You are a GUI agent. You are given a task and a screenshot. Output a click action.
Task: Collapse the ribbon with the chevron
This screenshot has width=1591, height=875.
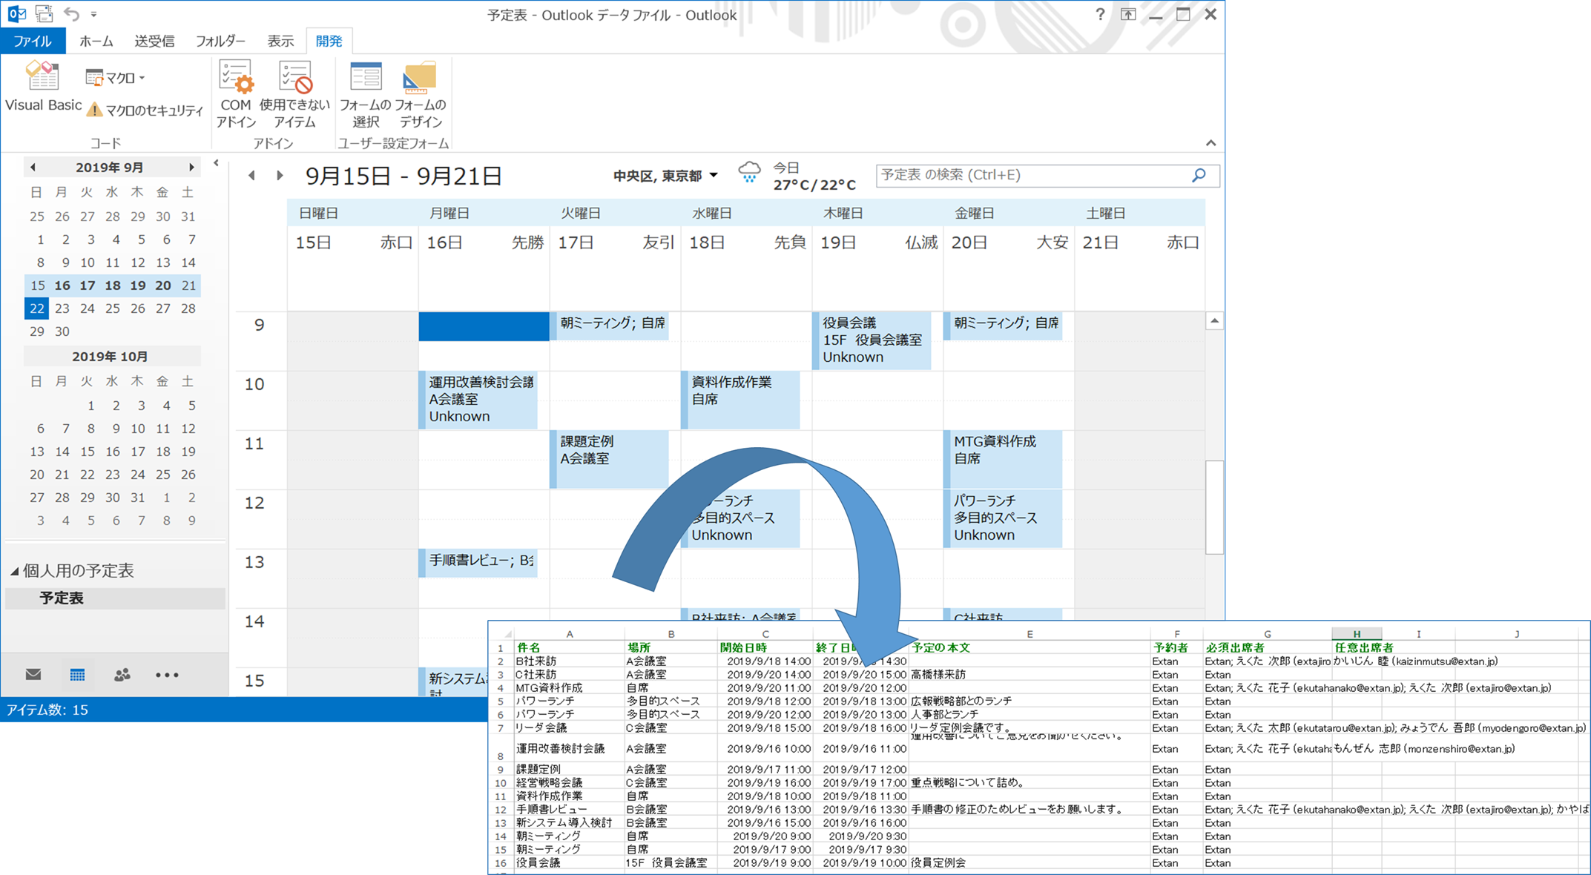[x=1210, y=143]
